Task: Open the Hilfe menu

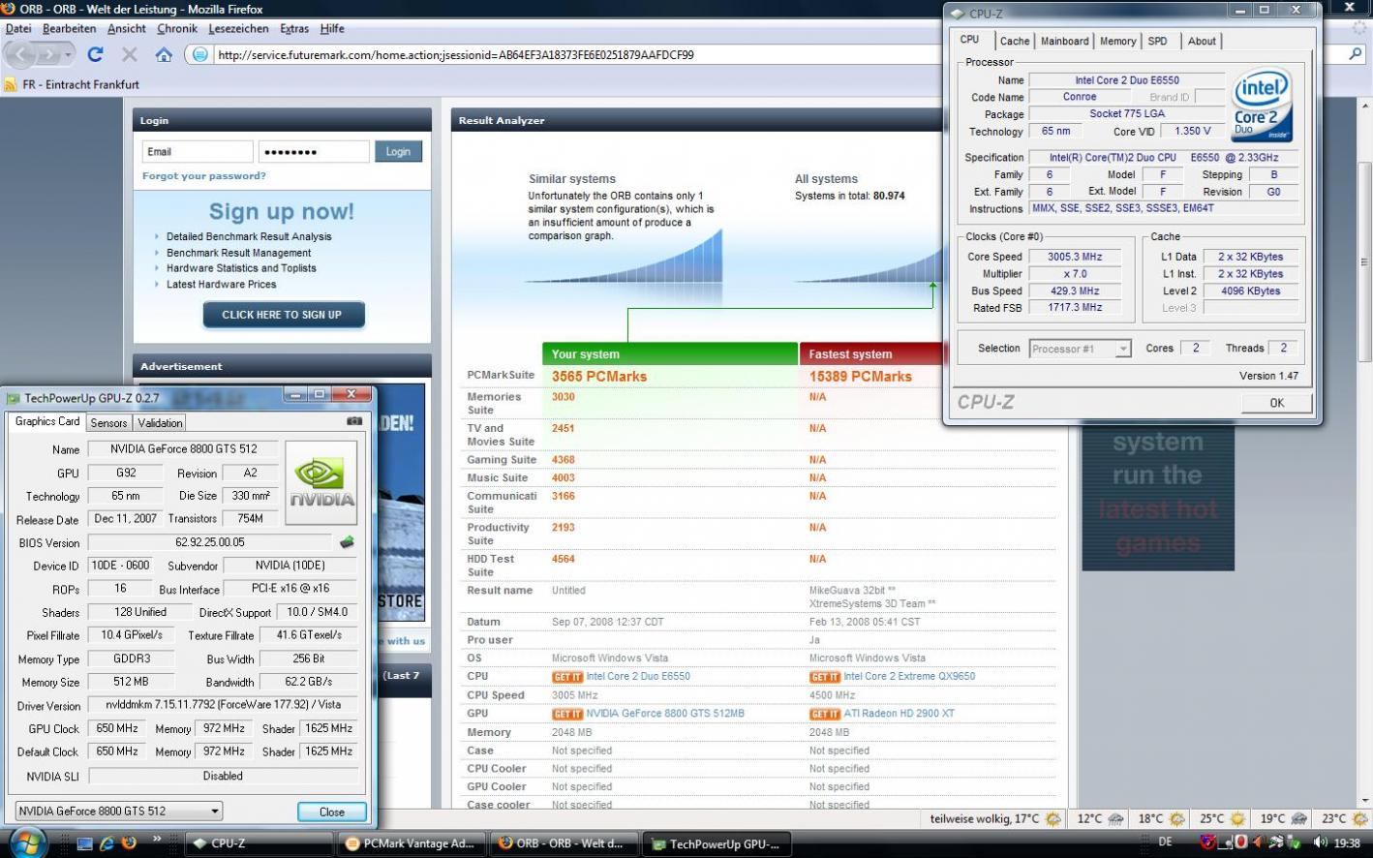Action: coord(332,29)
